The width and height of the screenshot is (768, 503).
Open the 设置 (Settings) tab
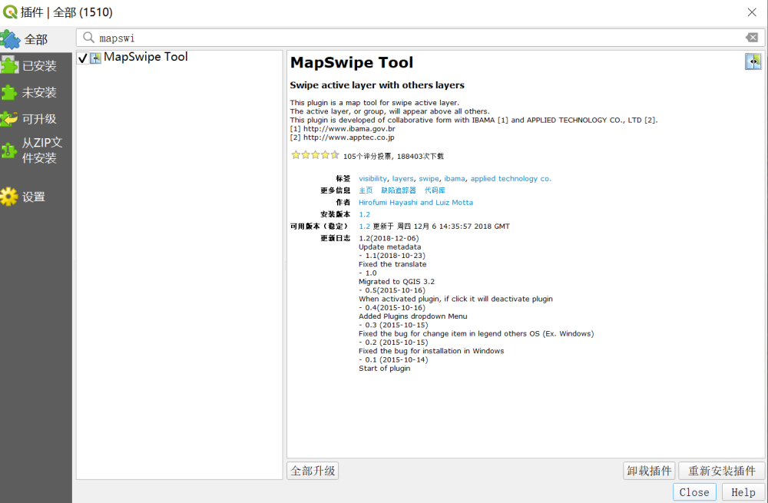click(36, 197)
